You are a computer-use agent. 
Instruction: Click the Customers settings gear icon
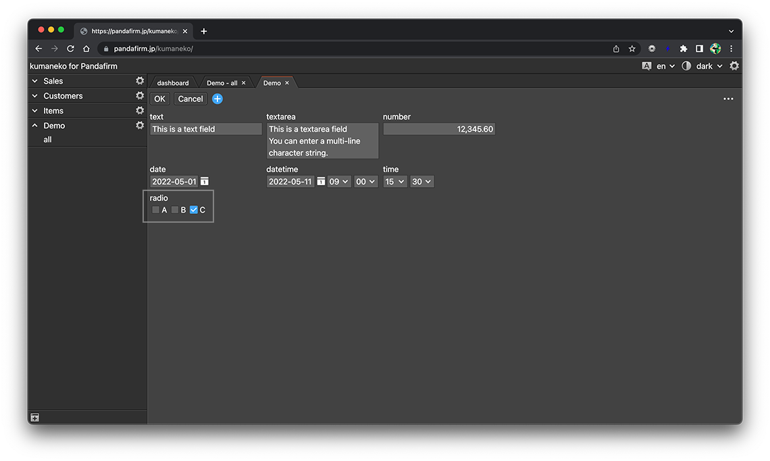(140, 96)
